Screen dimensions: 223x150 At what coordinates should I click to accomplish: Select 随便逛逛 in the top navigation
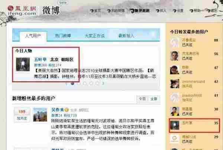pos(140,11)
